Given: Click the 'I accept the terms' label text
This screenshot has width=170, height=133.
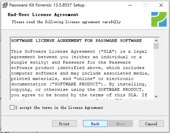Looking at the screenshot, I should coord(59,107).
